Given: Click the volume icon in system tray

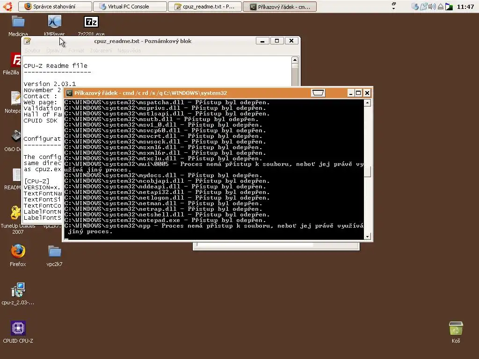Looking at the screenshot, I should tap(432, 7).
